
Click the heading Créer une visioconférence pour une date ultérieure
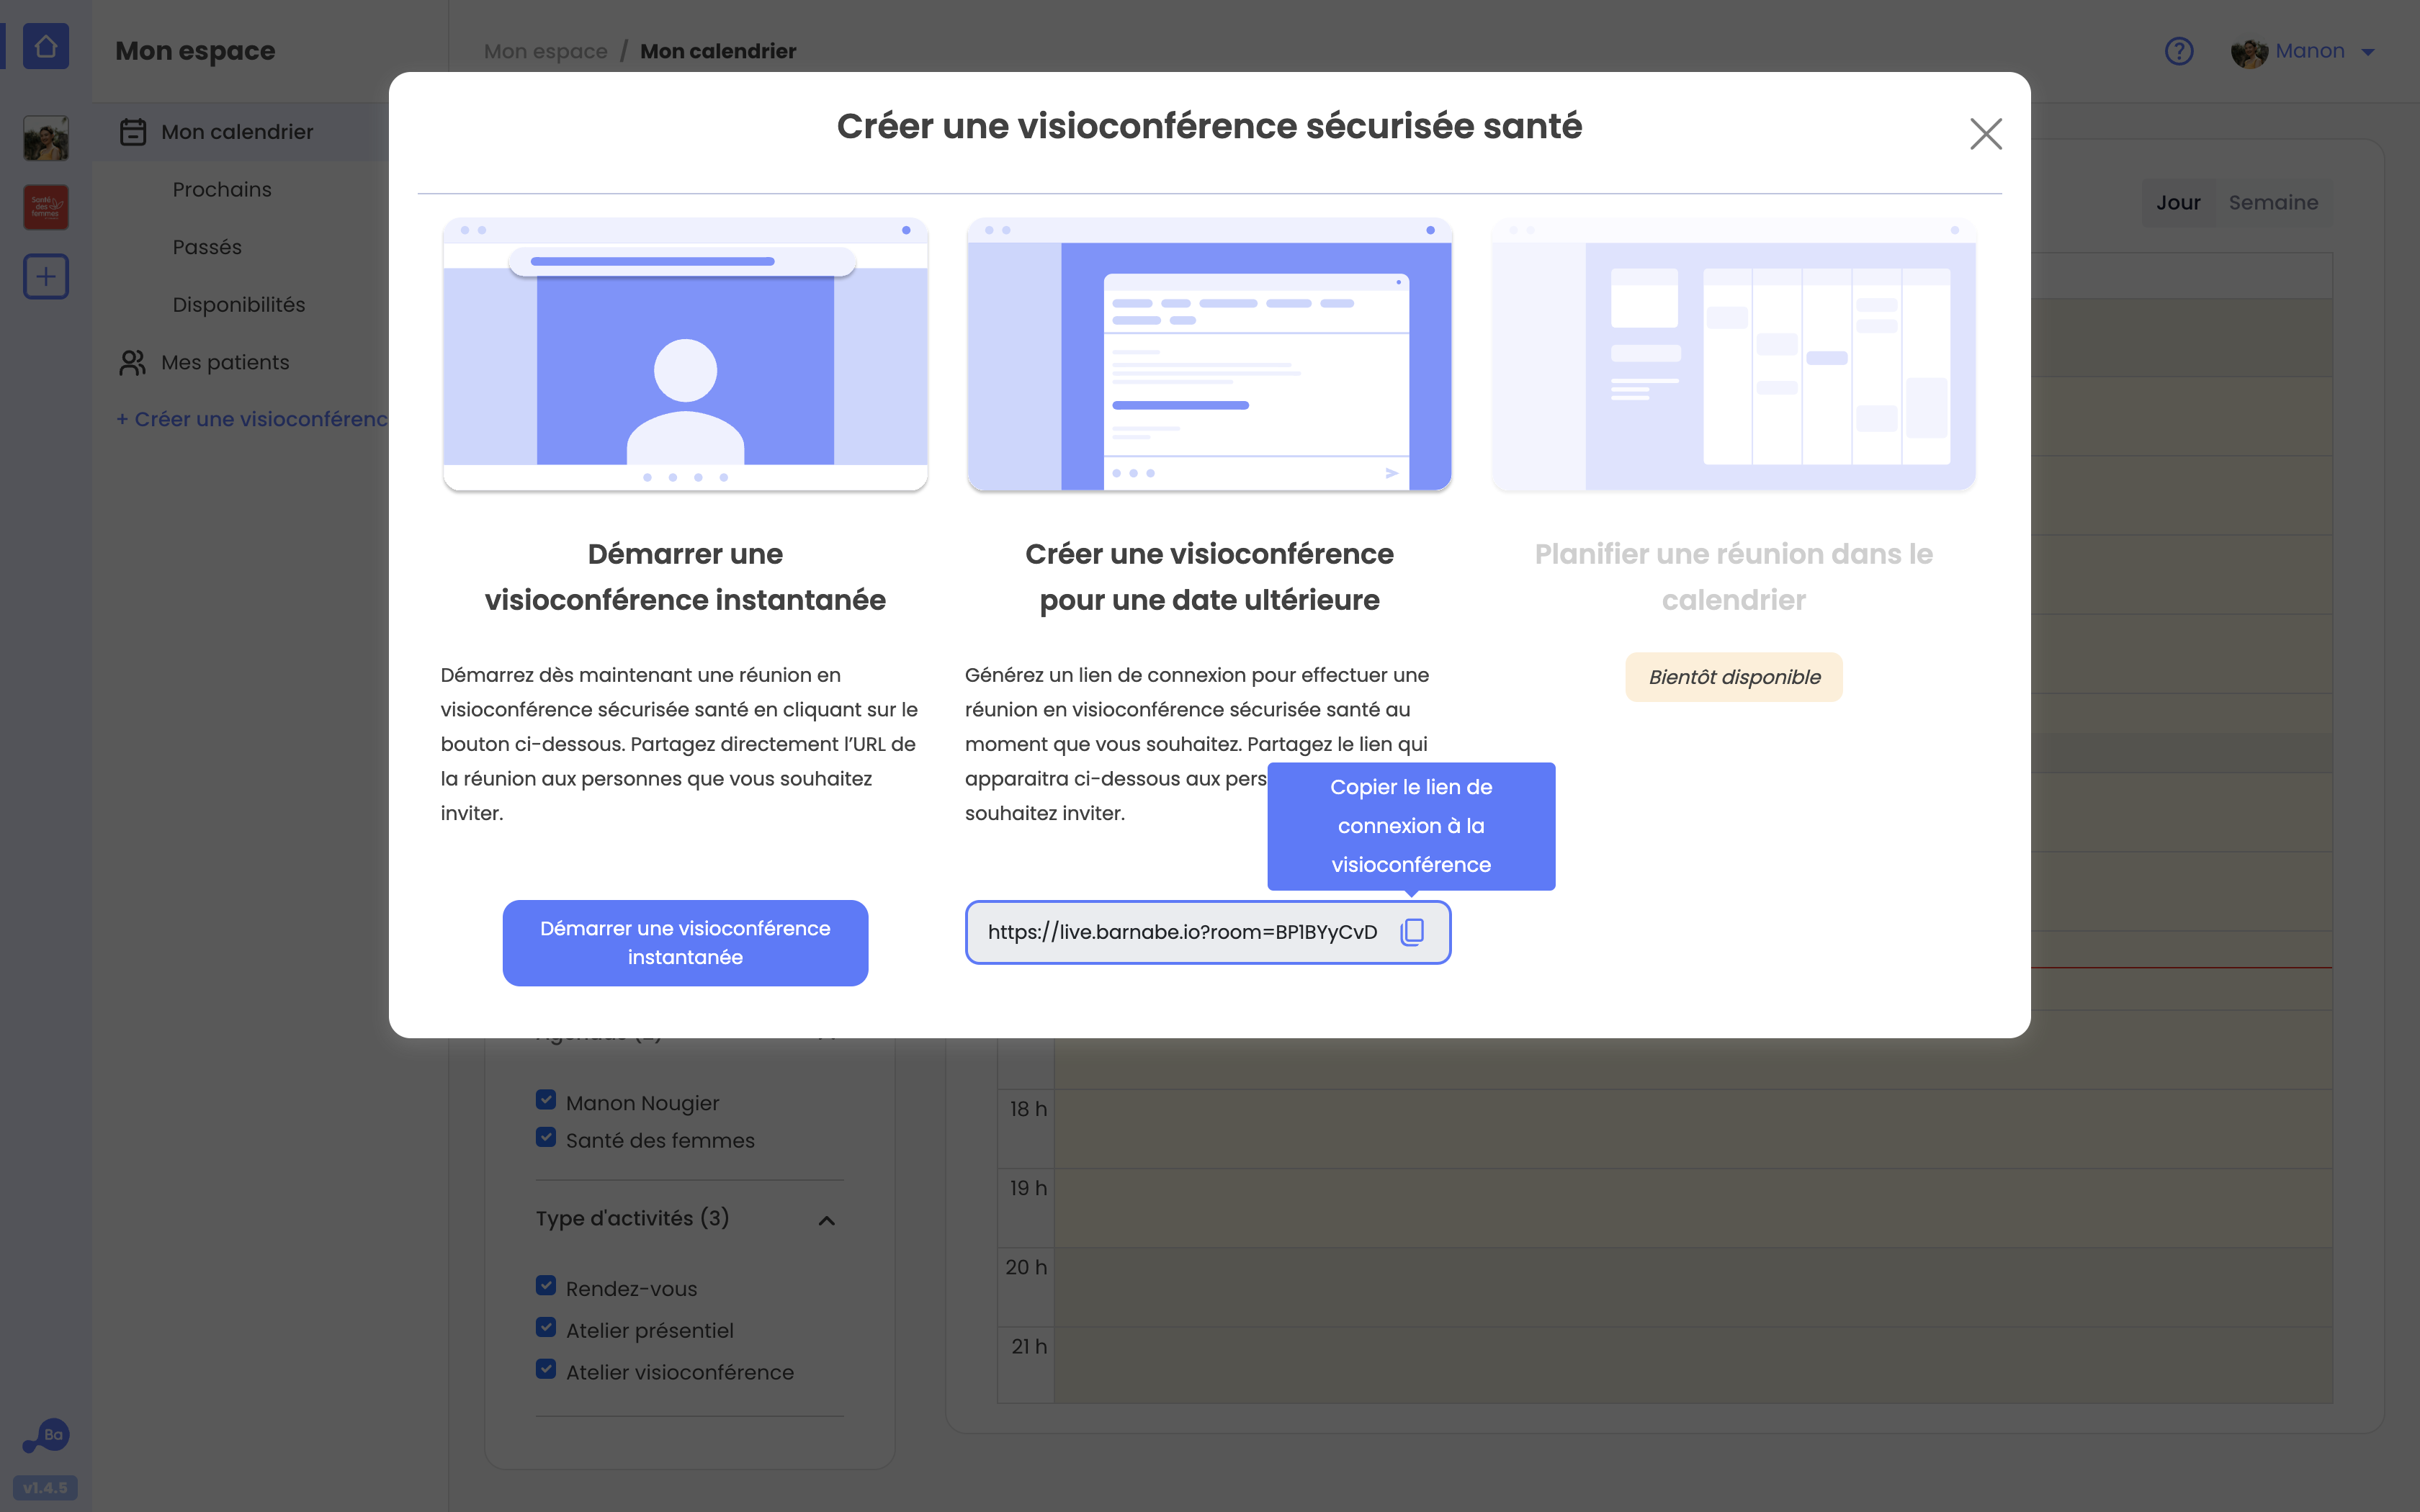click(x=1209, y=577)
